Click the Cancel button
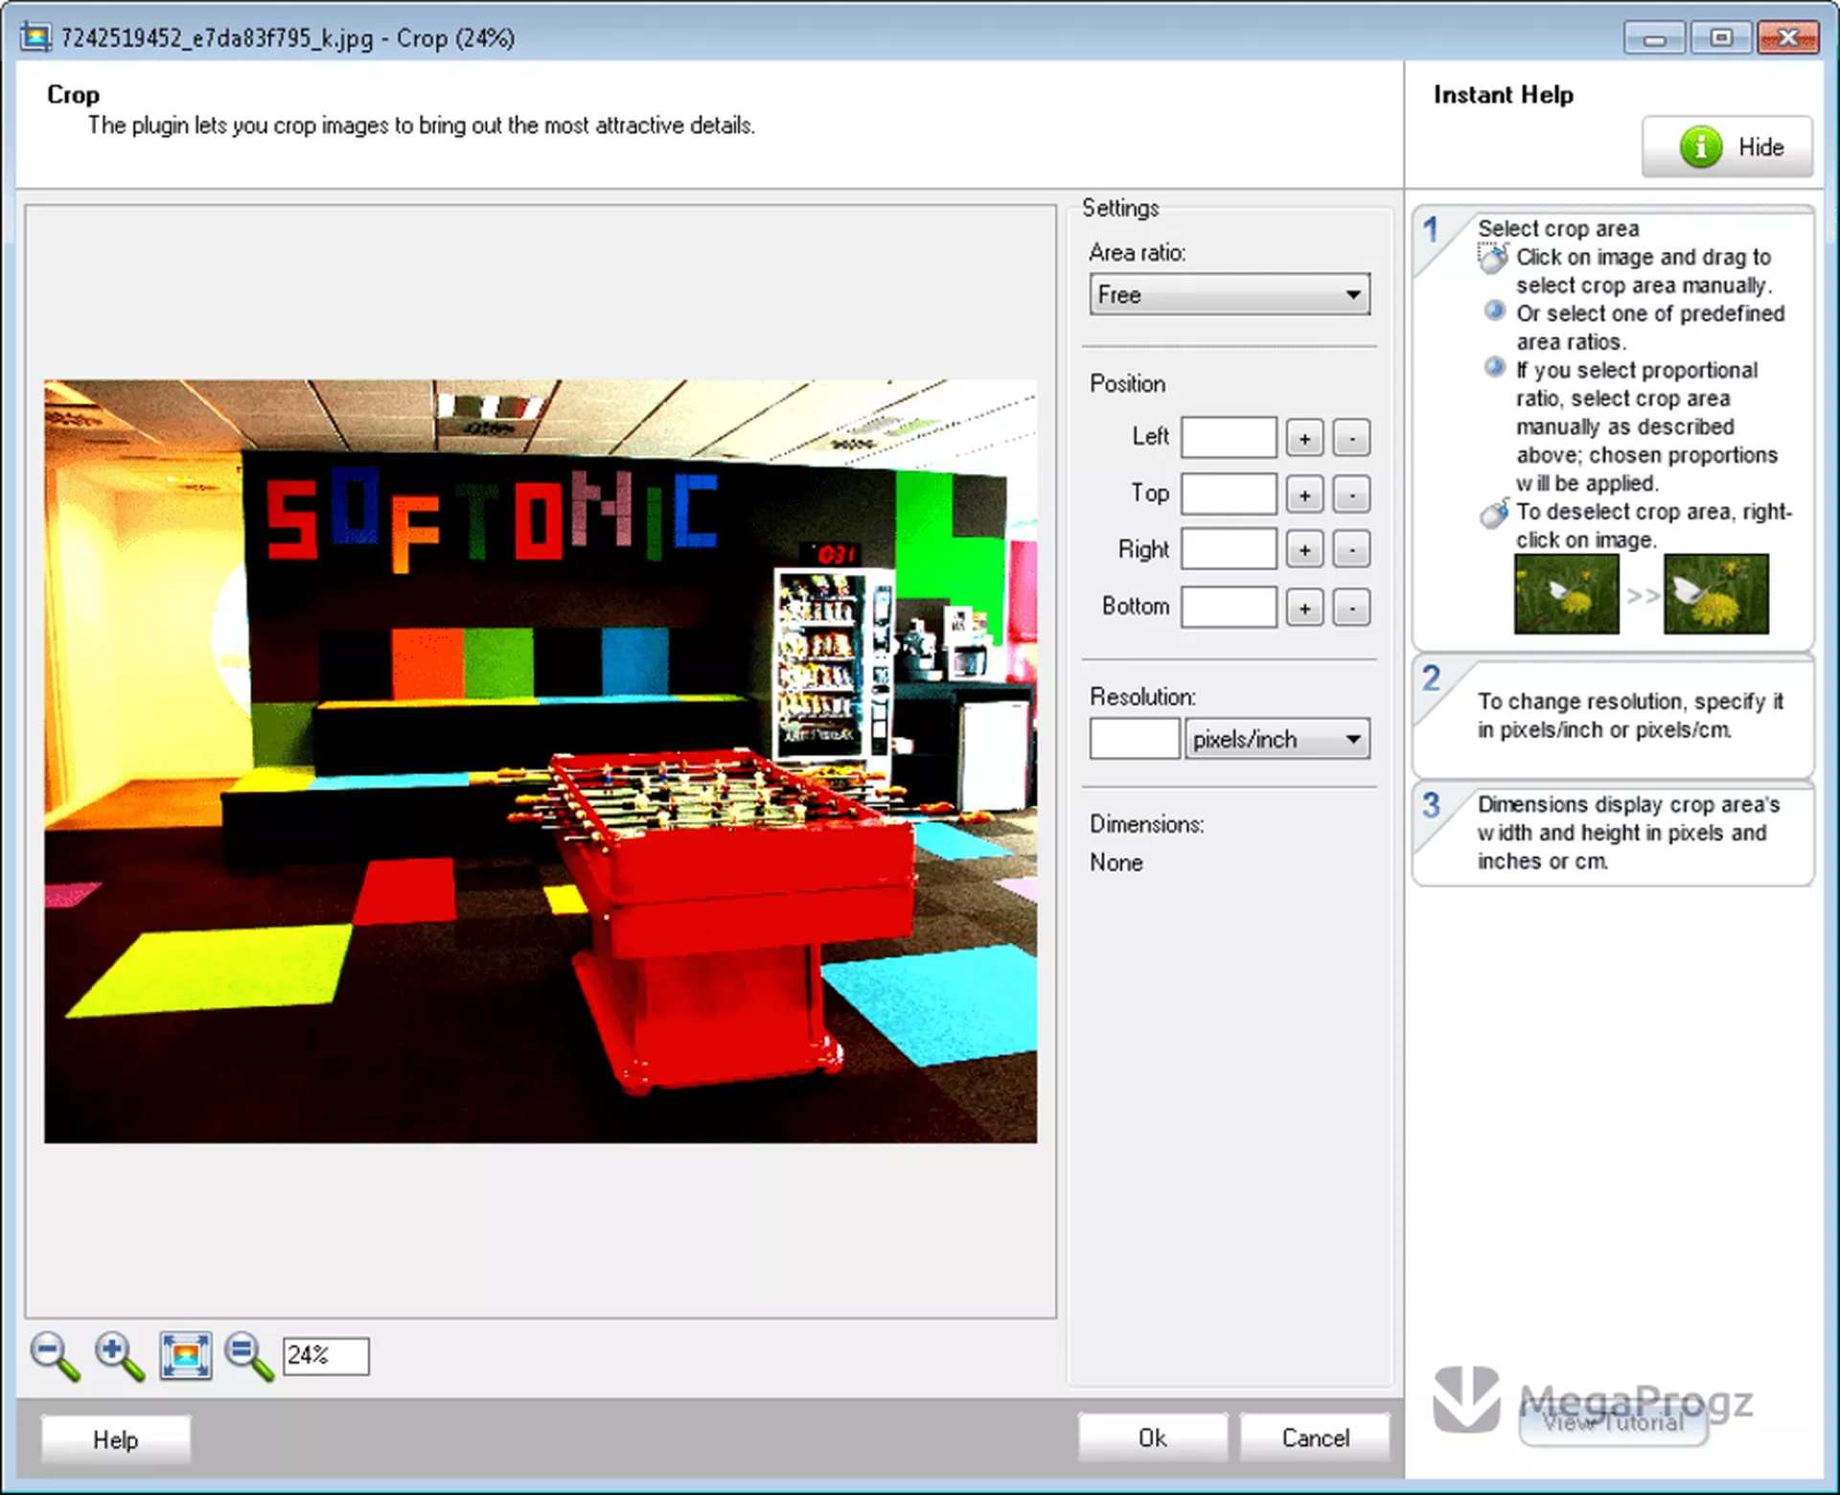The width and height of the screenshot is (1840, 1495). [x=1315, y=1437]
